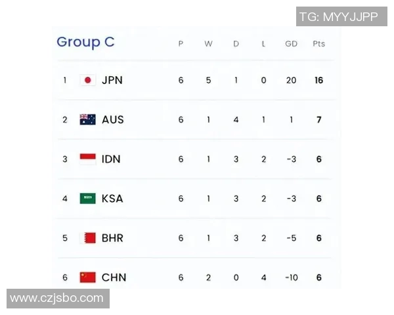Viewport: 394px width, 315px height.
Task: Click the Saudi Arabia flag icon
Action: [x=87, y=198]
